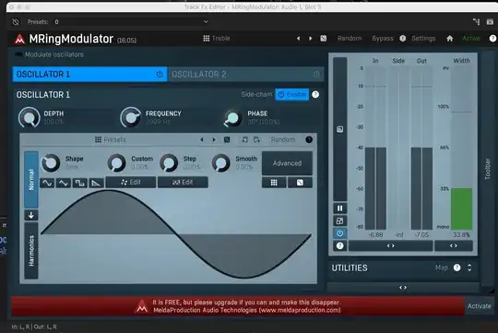Image resolution: width=498 pixels, height=333 pixels.
Task: Select previous oscillator shape preset
Action: pos(202,140)
